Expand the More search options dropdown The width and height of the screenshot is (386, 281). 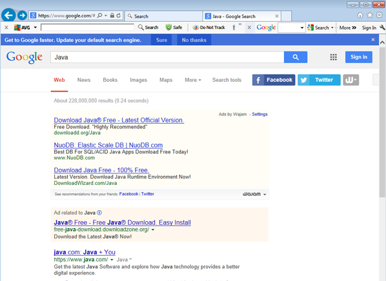tap(193, 80)
